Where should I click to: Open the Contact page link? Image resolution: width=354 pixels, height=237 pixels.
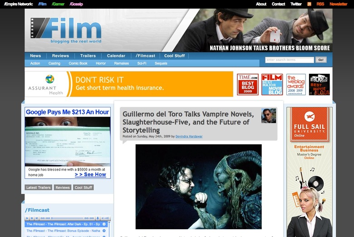tap(278, 4)
